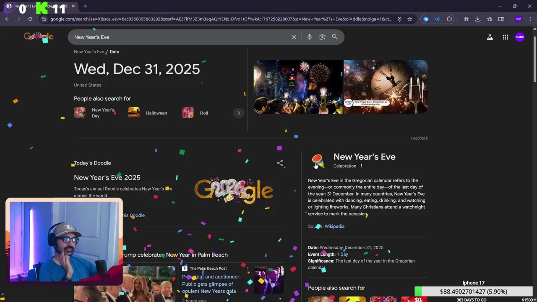Open the Halloween related search

point(148,113)
